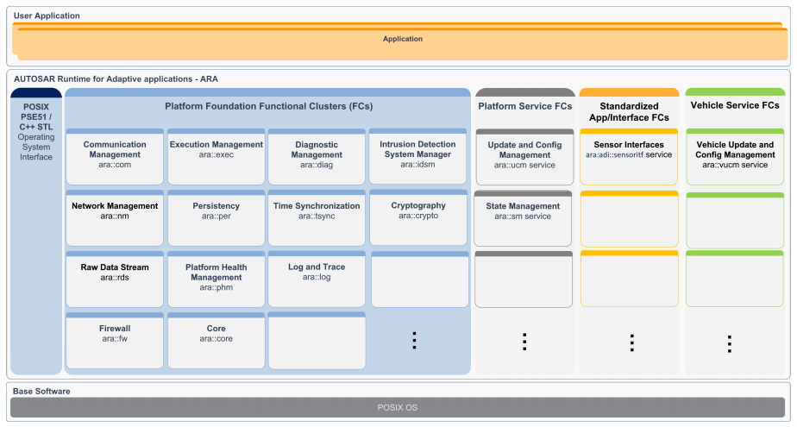
Task: Click the POSIX PSE51 / C++ STL column
Action: pos(36,231)
